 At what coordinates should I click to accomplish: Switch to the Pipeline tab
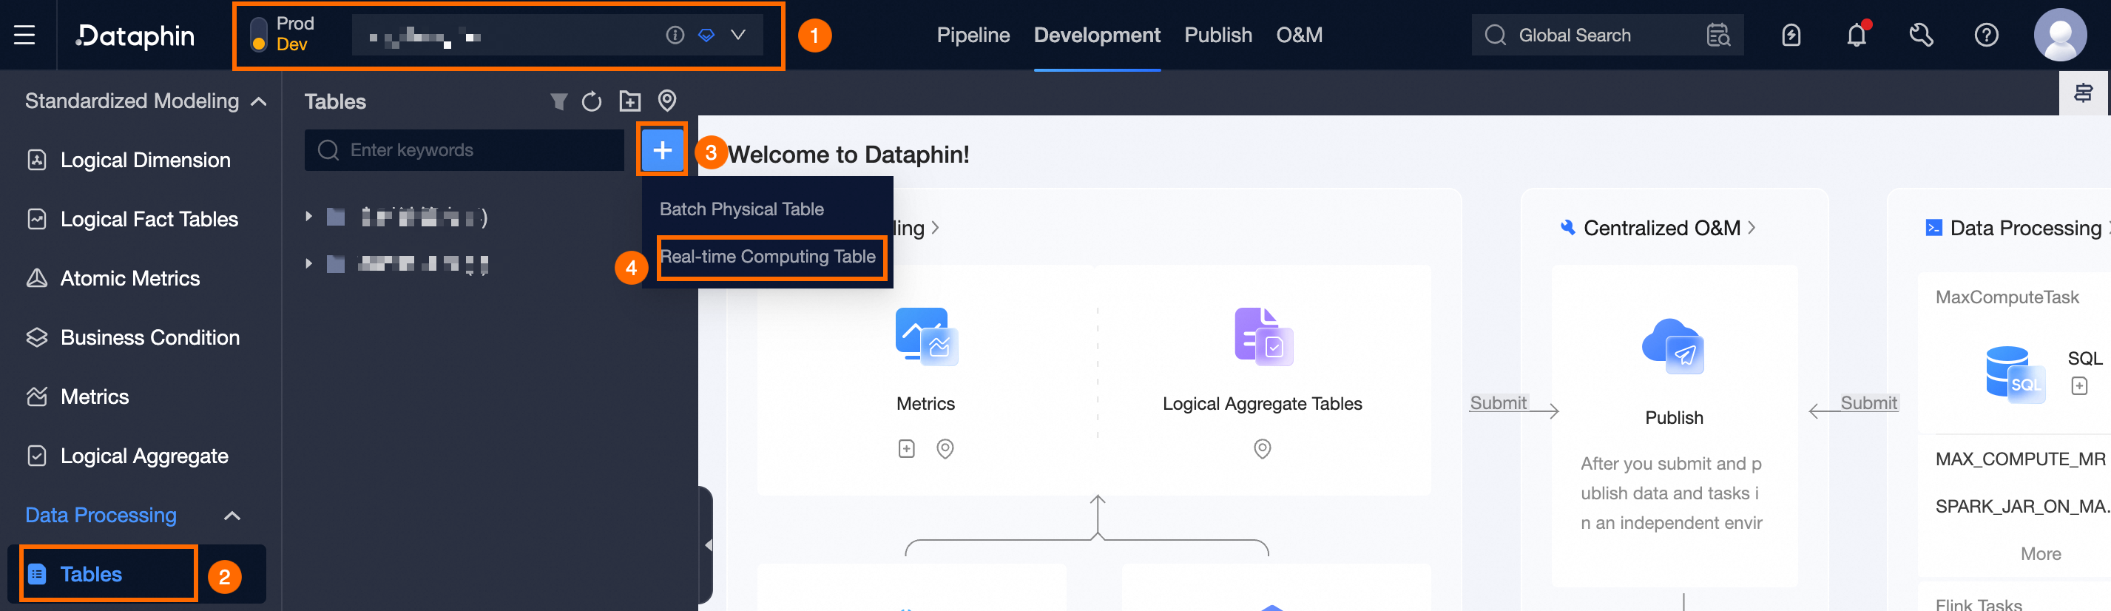tap(973, 36)
